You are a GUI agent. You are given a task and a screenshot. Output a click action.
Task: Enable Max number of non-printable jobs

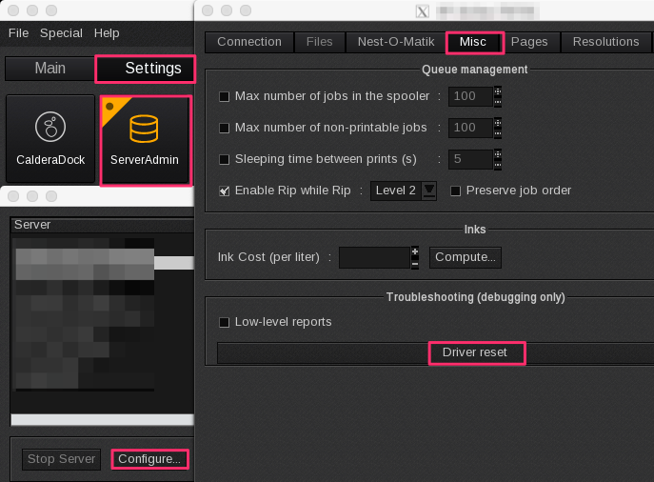[225, 128]
